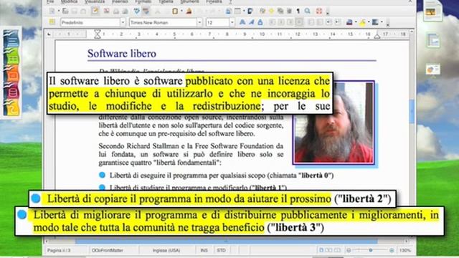459x258 pixels.
Task: Show the Draw functions toolbar icon
Action: tap(250, 11)
